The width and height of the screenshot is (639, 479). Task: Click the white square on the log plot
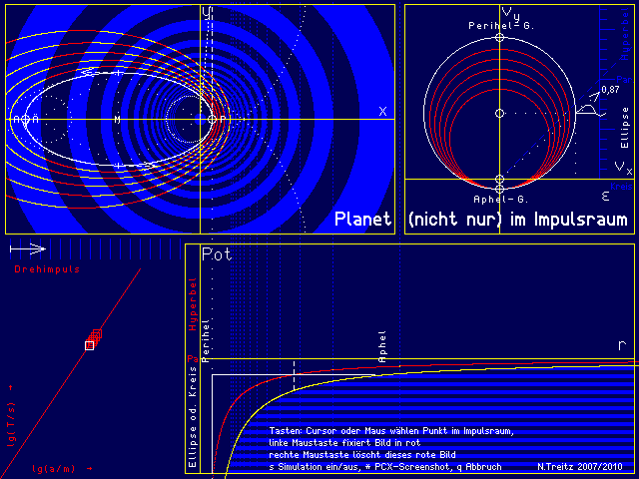(x=89, y=345)
